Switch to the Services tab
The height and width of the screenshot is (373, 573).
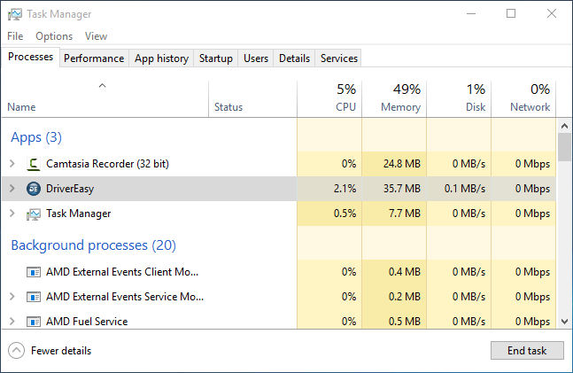339,58
